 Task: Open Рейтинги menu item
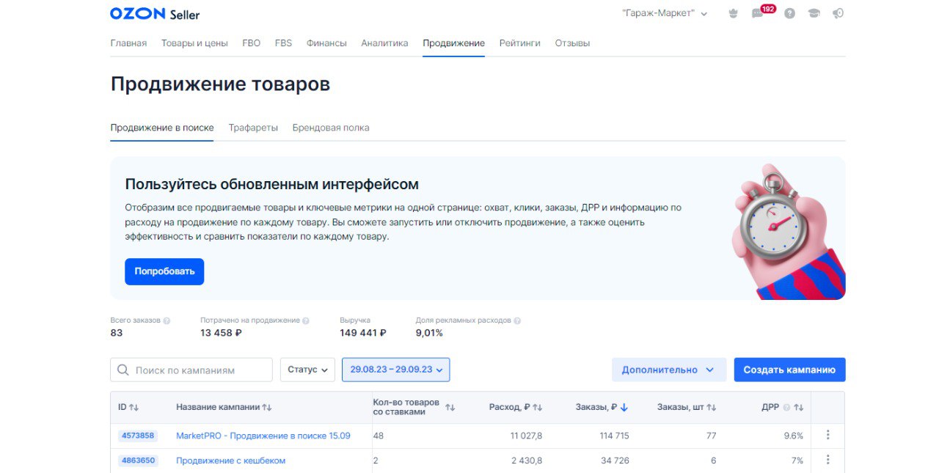[519, 43]
